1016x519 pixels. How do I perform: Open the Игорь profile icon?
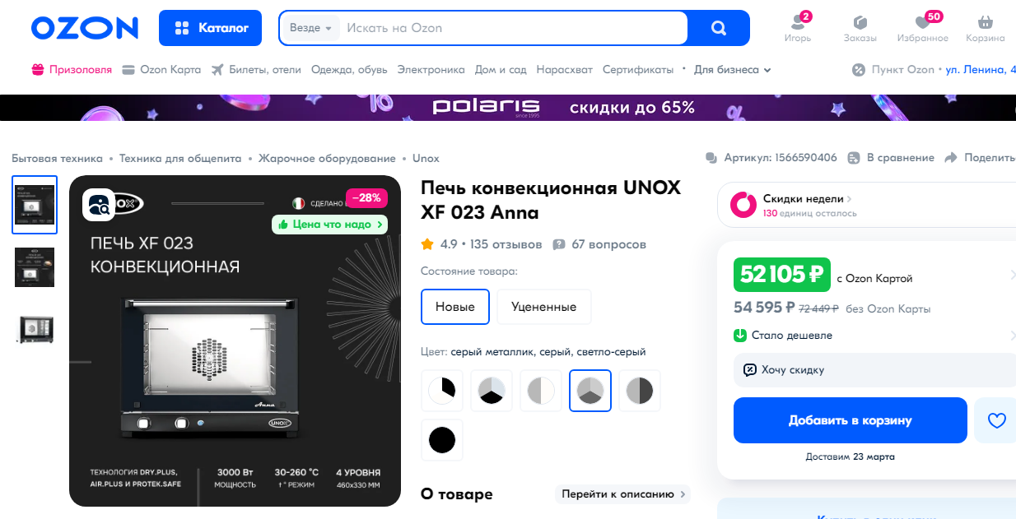pyautogui.click(x=797, y=22)
